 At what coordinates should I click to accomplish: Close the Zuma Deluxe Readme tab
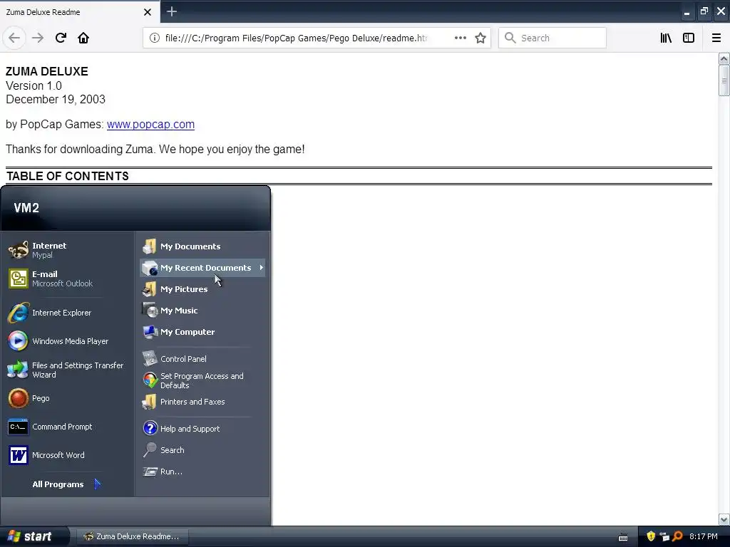148,12
